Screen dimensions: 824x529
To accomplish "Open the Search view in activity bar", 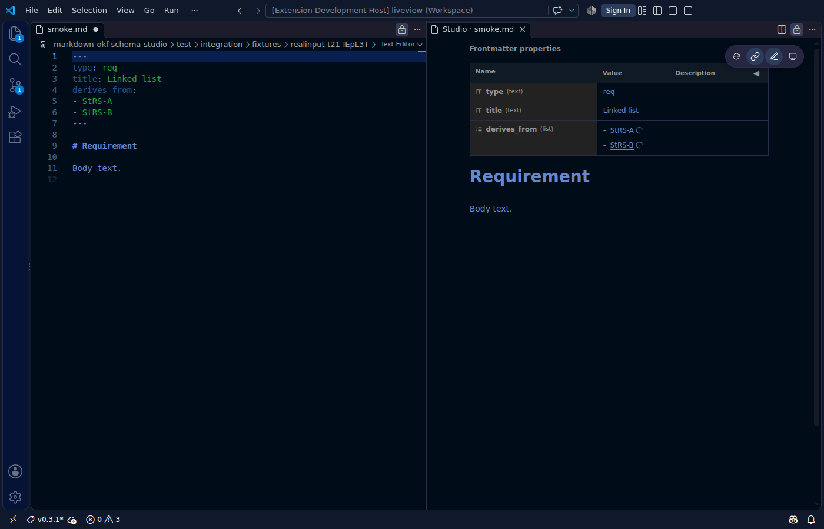I will click(15, 59).
